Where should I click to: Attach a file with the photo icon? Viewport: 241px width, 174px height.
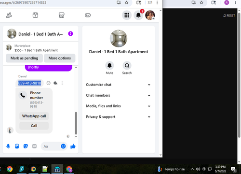pyautogui.click(x=17, y=146)
